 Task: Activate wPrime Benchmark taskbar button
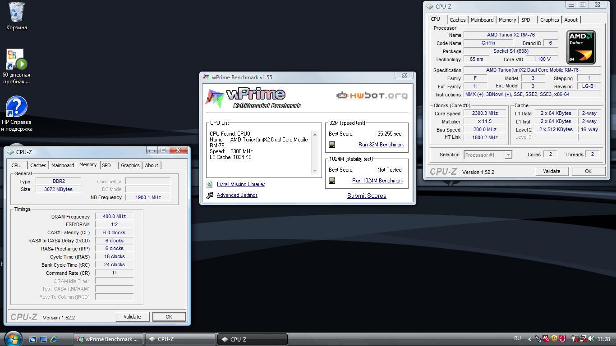[x=108, y=339]
